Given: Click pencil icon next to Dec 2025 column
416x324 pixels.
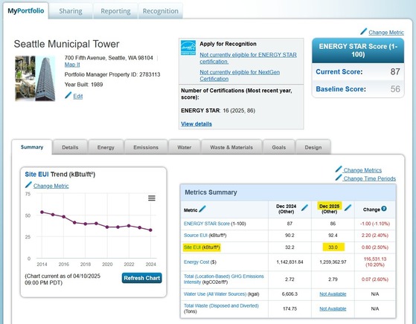Looking at the screenshot, I should [x=348, y=207].
